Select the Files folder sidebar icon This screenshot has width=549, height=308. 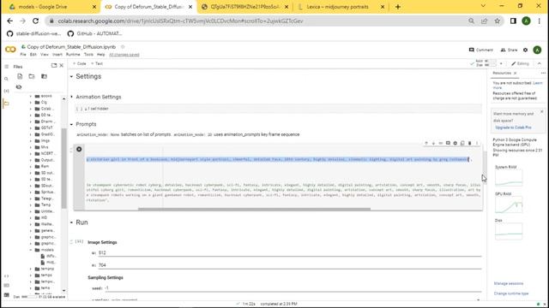coord(6,104)
